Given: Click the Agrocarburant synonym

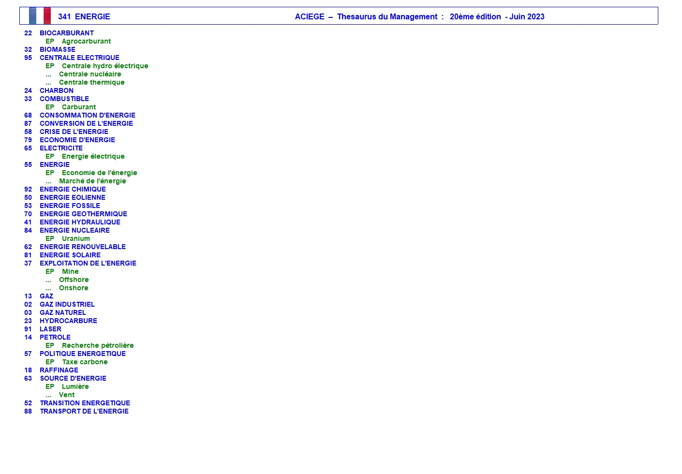Looking at the screenshot, I should coord(86,41).
